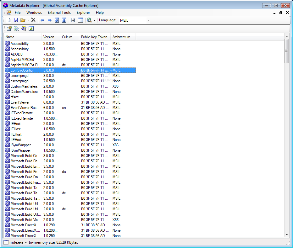Select the Accessibility 2.0.0.0 assembly row
The width and height of the screenshot is (293, 248).
coord(70,44)
